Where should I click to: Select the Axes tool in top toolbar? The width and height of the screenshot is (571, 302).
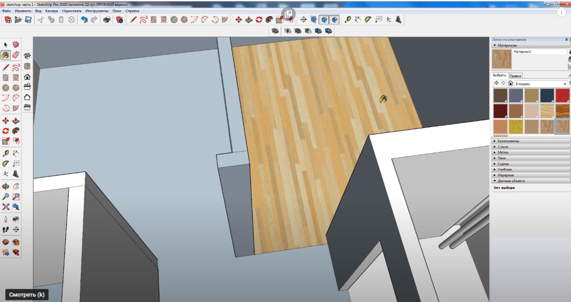[389, 19]
